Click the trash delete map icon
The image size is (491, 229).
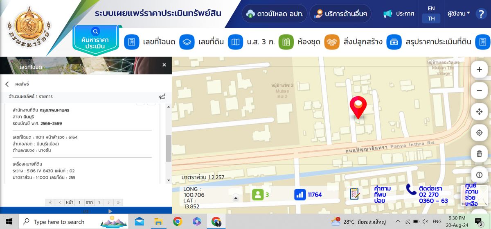click(479, 154)
